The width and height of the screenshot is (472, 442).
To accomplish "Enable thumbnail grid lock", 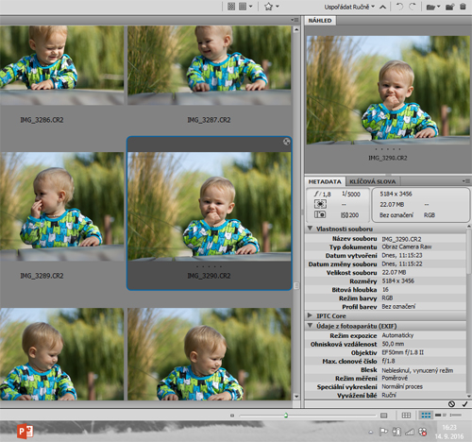I will [x=406, y=416].
